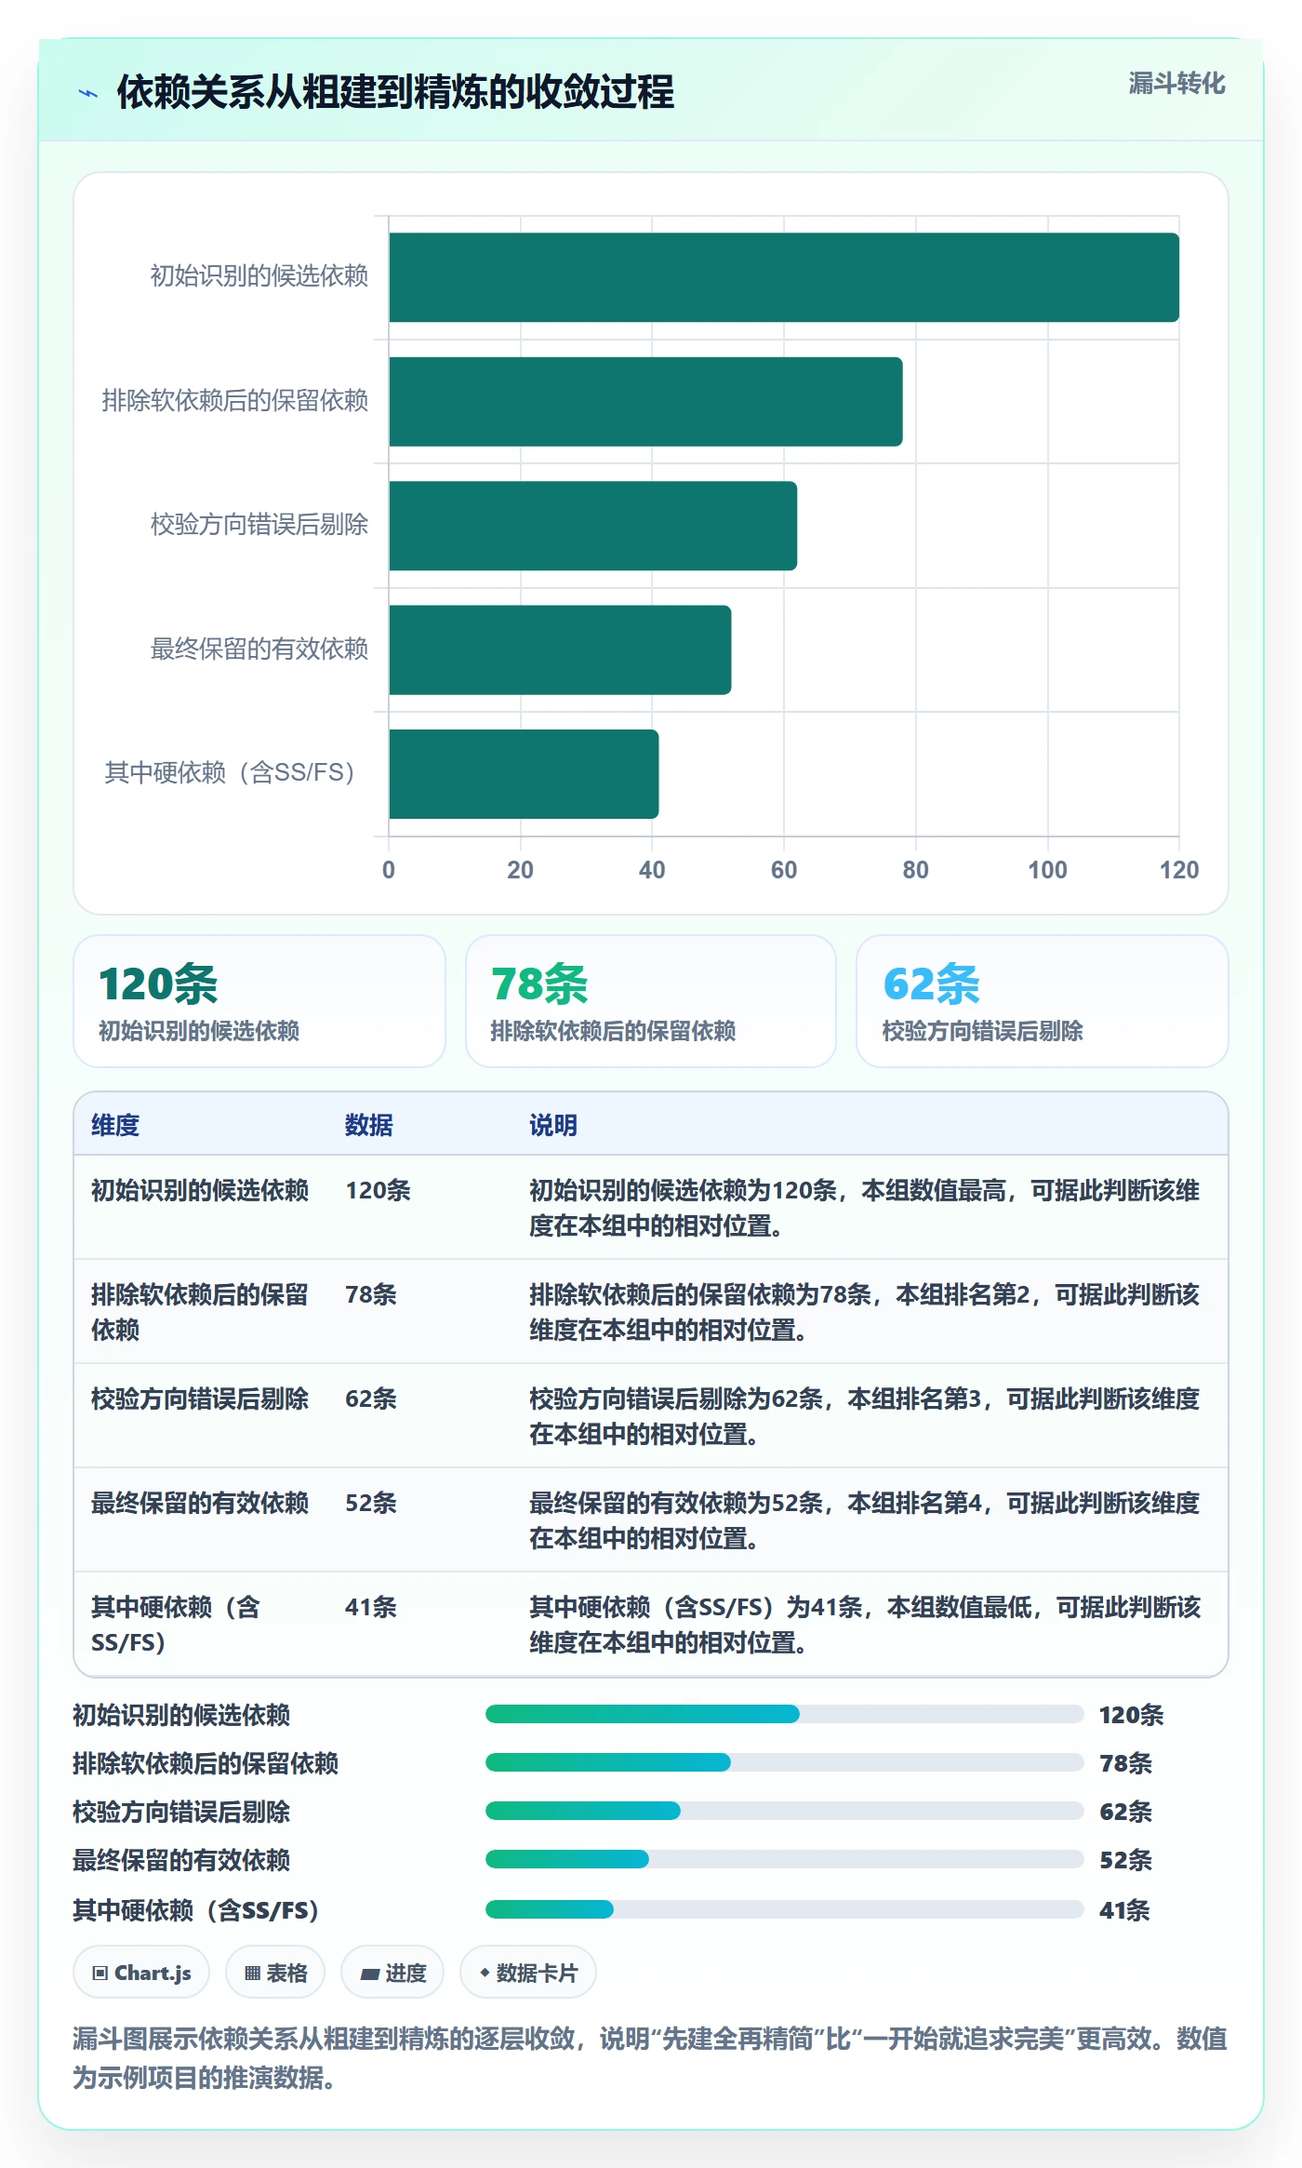Click the 52条 cell in the table

pyautogui.click(x=371, y=1503)
